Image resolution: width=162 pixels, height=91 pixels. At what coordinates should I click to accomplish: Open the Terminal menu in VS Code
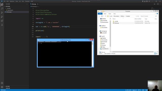click(x=27, y=1)
